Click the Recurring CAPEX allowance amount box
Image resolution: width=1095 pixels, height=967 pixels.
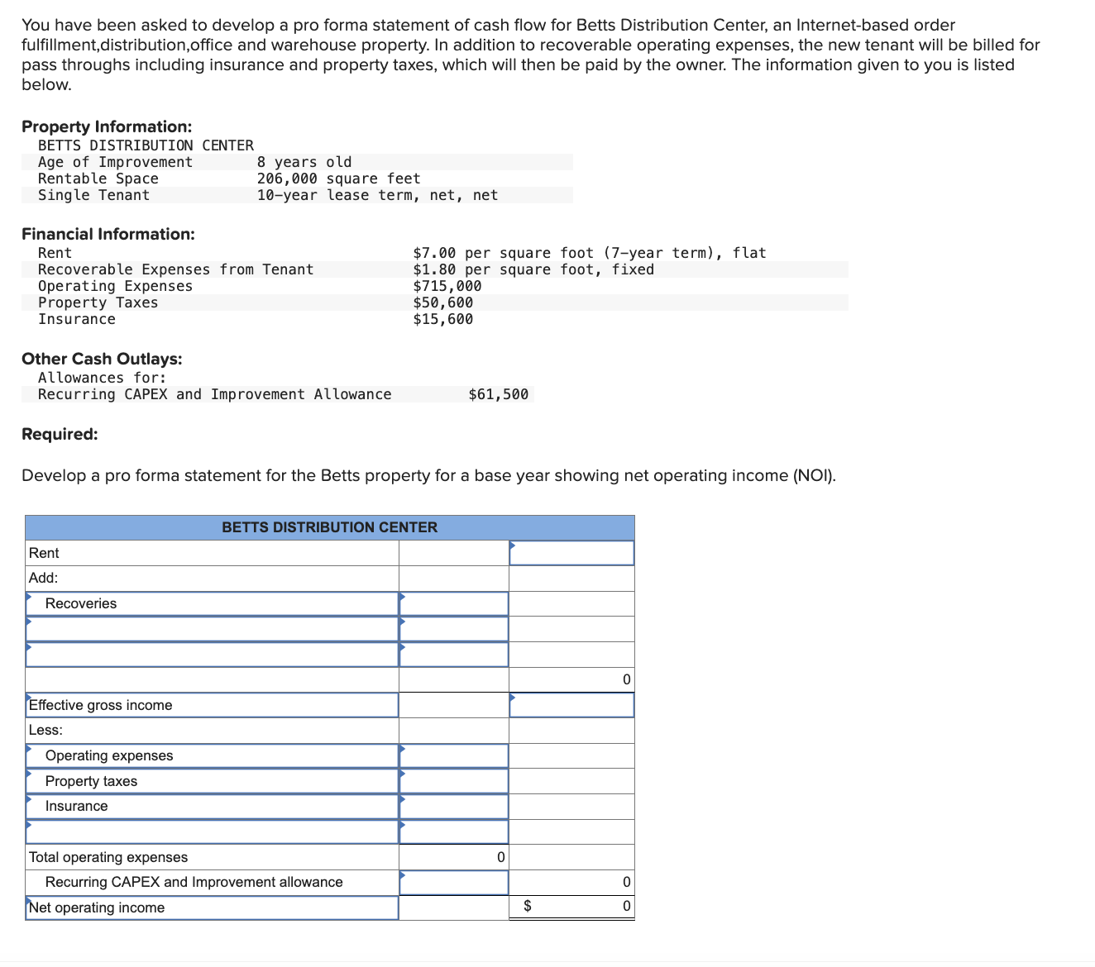click(453, 882)
